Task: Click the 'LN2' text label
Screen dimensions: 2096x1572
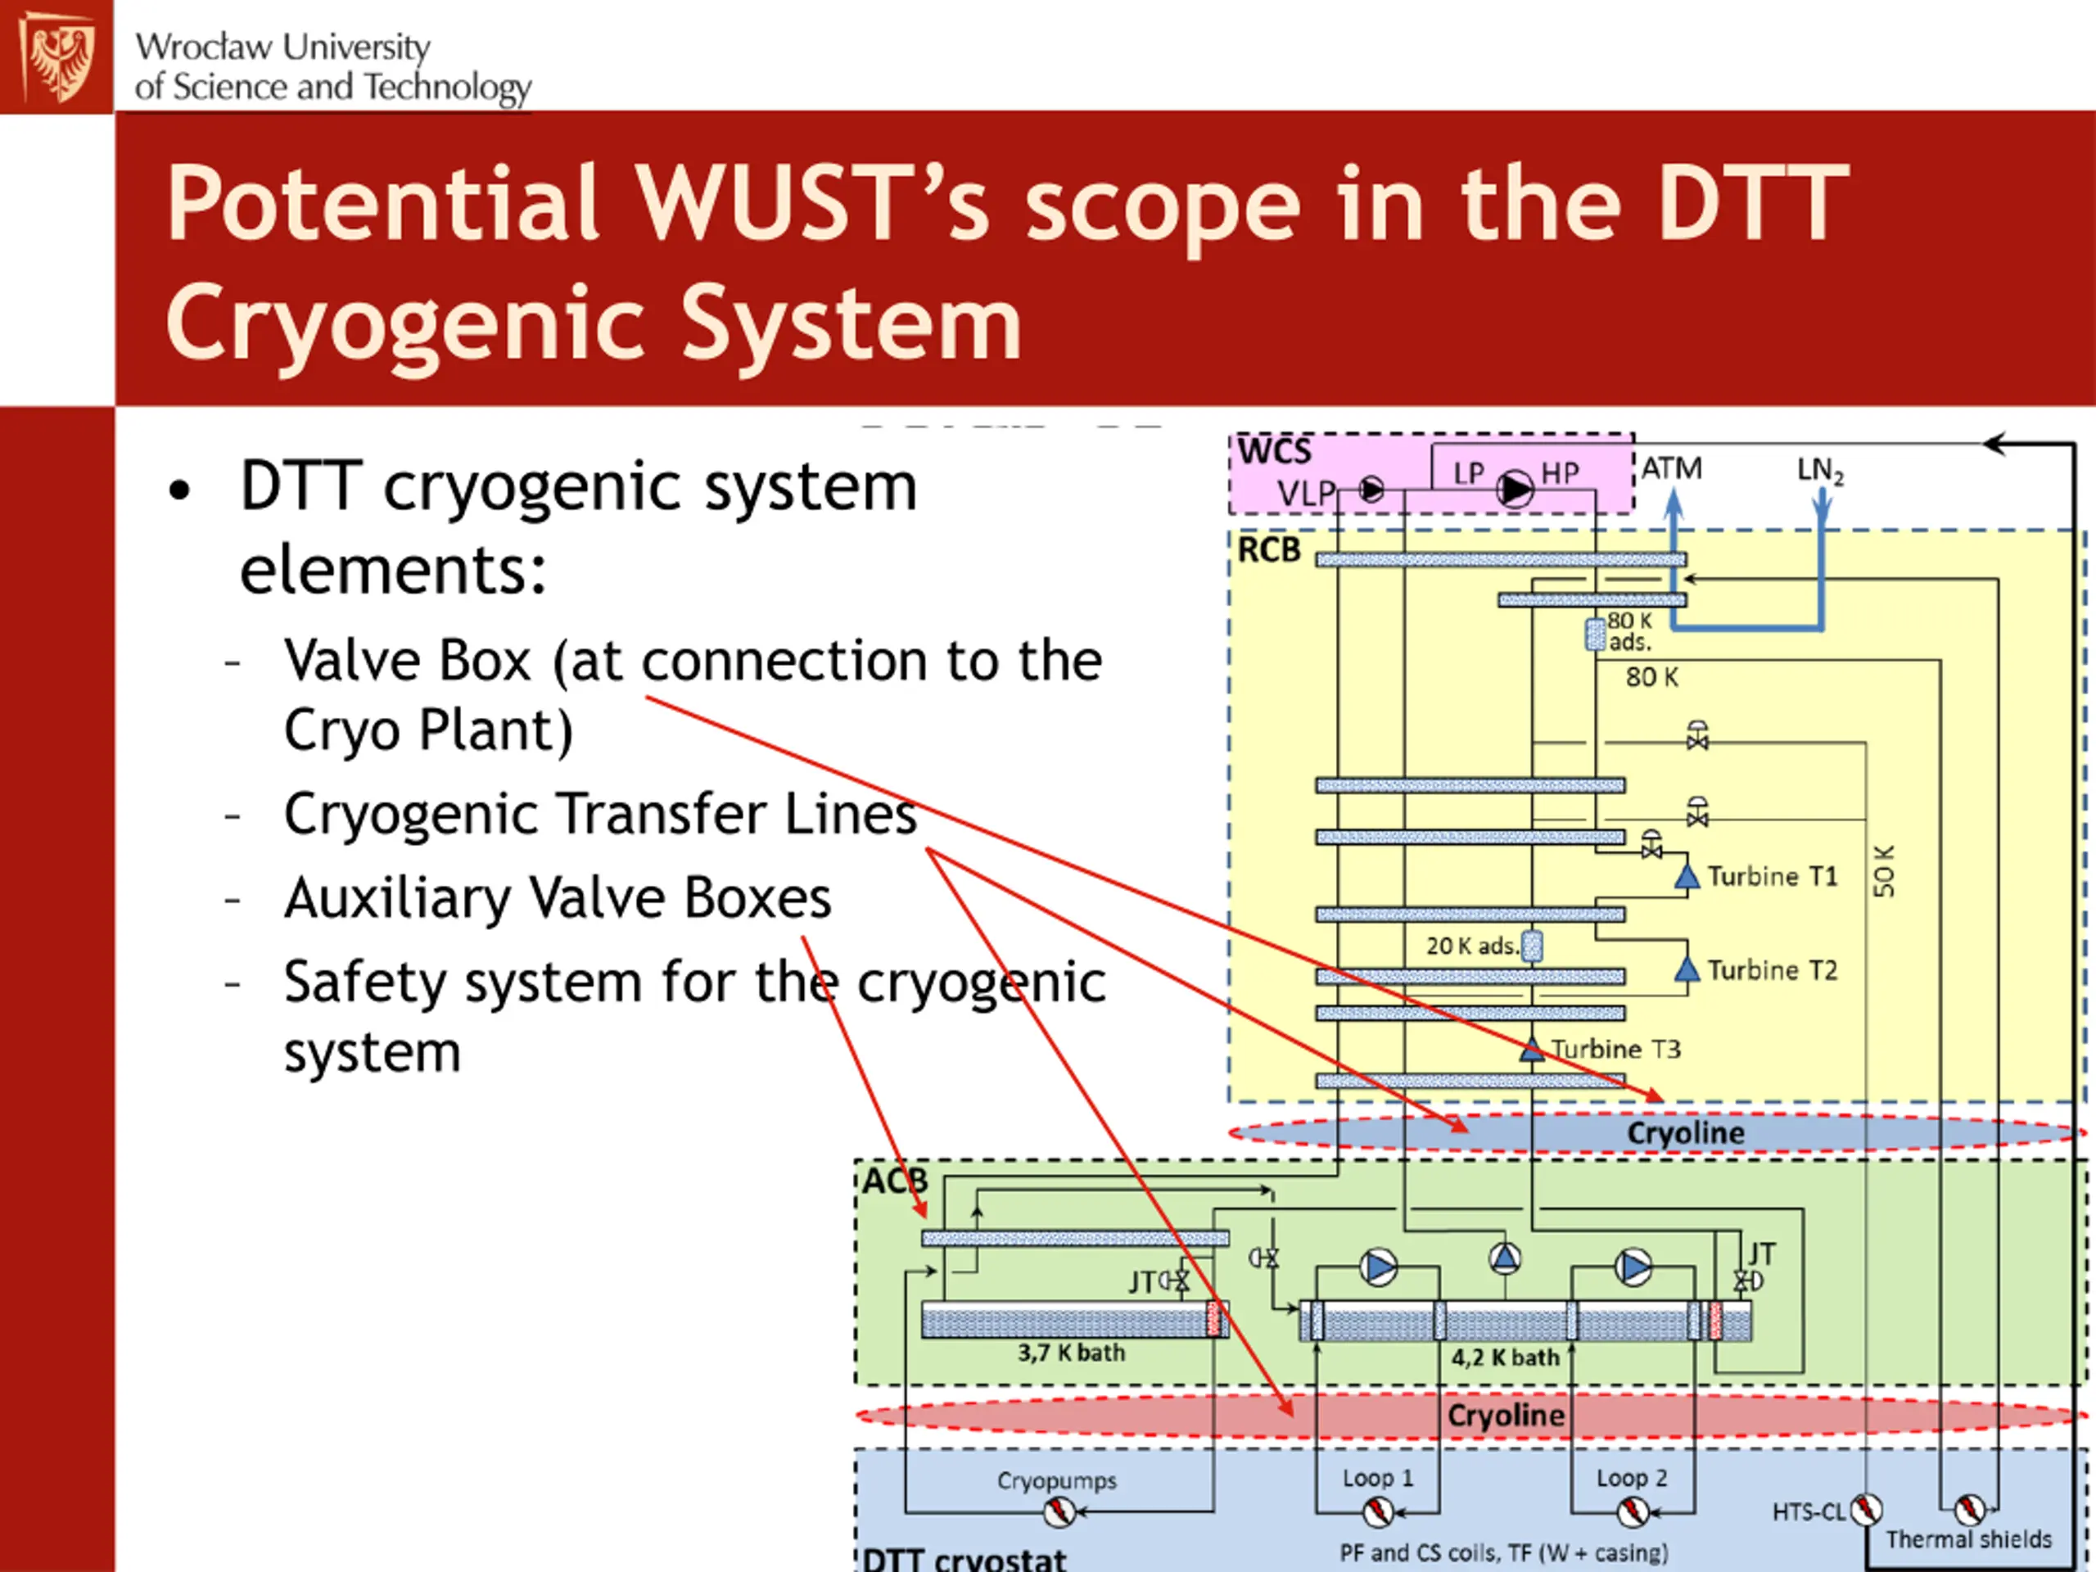Action: coord(1820,470)
